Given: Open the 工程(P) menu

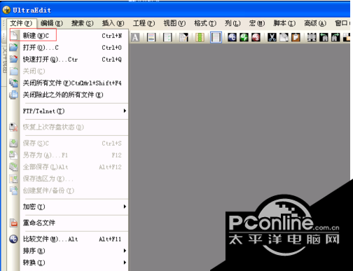Looking at the screenshot, I should 144,23.
